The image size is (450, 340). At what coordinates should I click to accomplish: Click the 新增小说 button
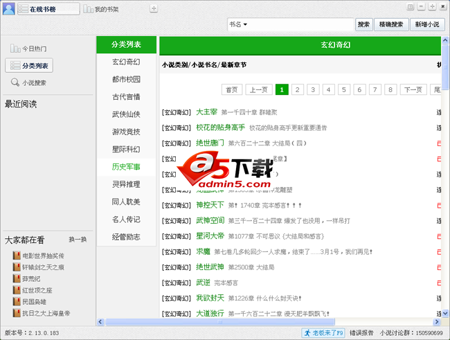(427, 24)
